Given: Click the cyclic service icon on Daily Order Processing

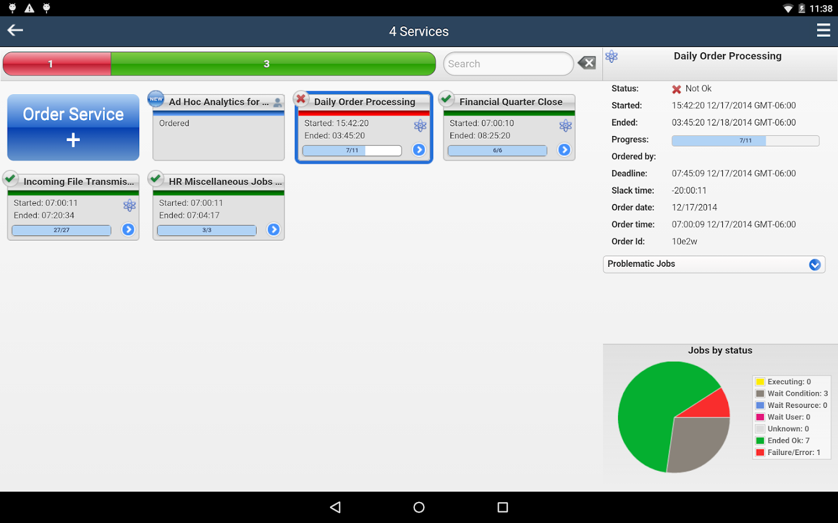Looking at the screenshot, I should click(420, 126).
